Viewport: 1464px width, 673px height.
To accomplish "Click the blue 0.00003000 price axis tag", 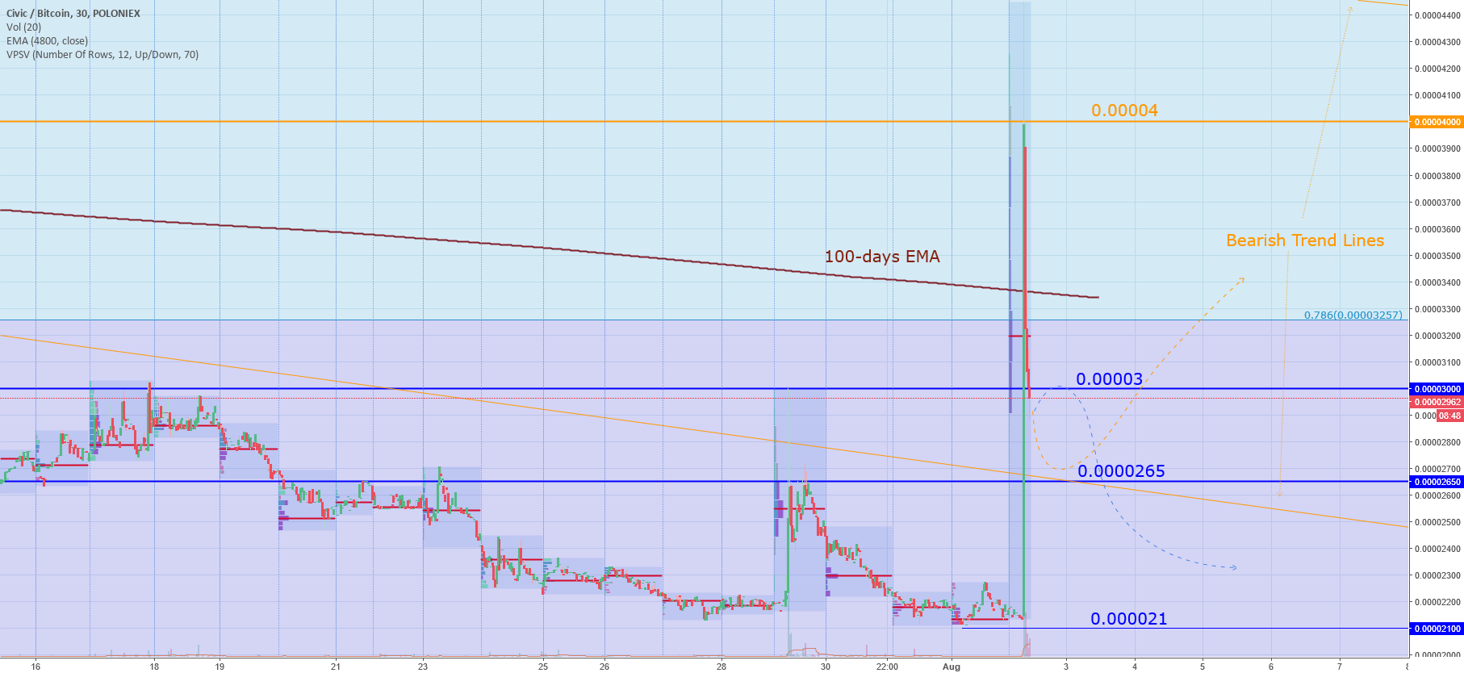I will tap(1437, 389).
